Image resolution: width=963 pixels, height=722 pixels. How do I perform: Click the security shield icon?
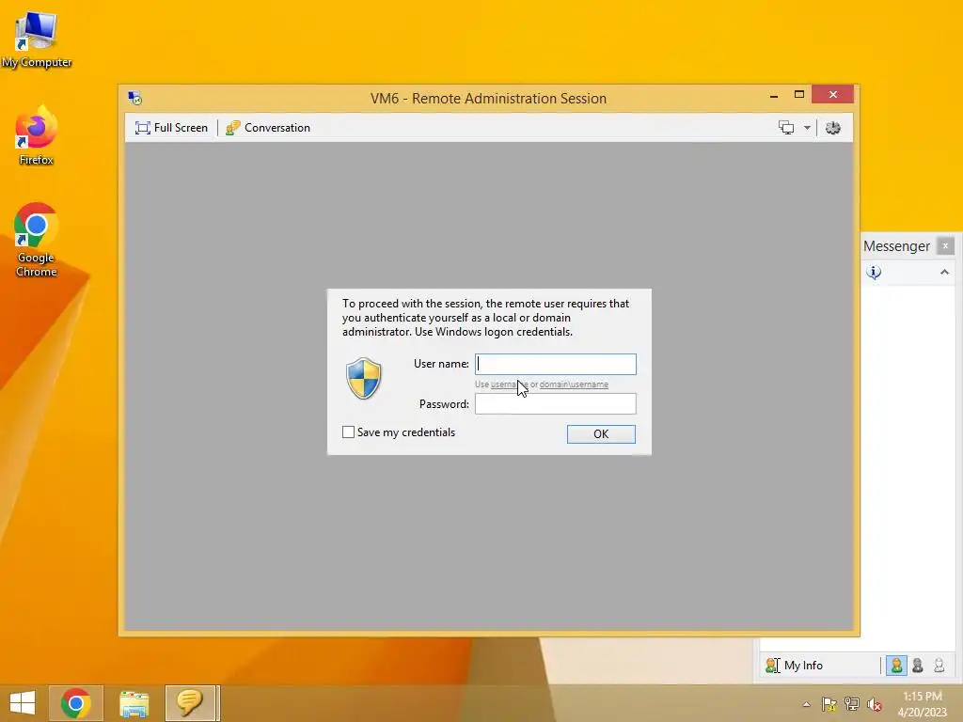(364, 378)
